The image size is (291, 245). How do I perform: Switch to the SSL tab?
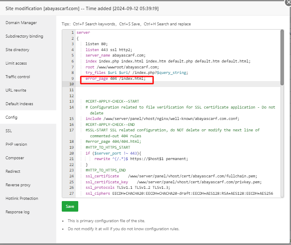coord(9,131)
